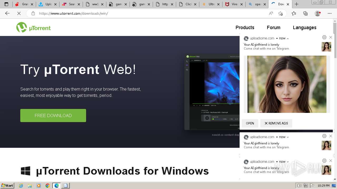Image resolution: width=337 pixels, height=189 pixels.
Task: Launch Chrome from taskbar
Action: pos(47,186)
